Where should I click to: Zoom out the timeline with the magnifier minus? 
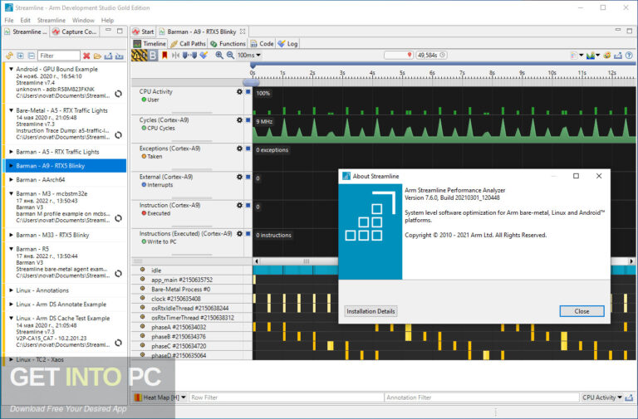point(230,56)
